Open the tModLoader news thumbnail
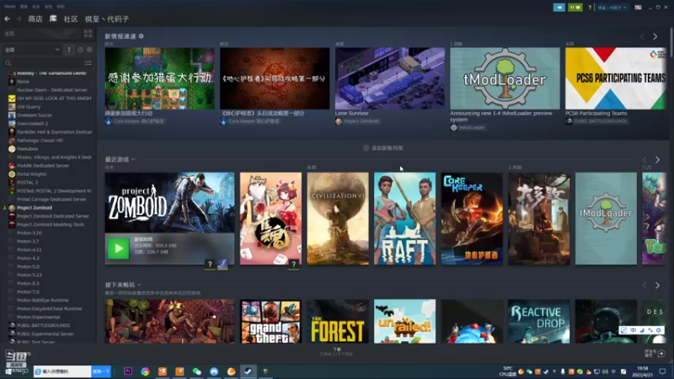Viewport: 674px width, 379px height. tap(505, 78)
